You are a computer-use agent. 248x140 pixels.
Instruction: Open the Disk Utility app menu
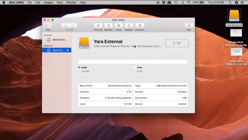tap(16, 2)
